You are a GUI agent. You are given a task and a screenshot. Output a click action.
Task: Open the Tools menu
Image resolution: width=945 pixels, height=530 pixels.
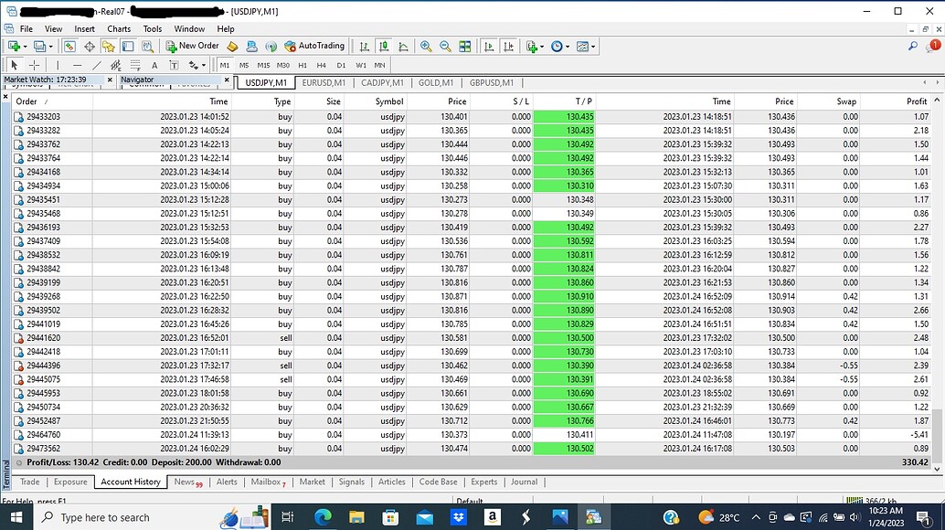(x=153, y=29)
